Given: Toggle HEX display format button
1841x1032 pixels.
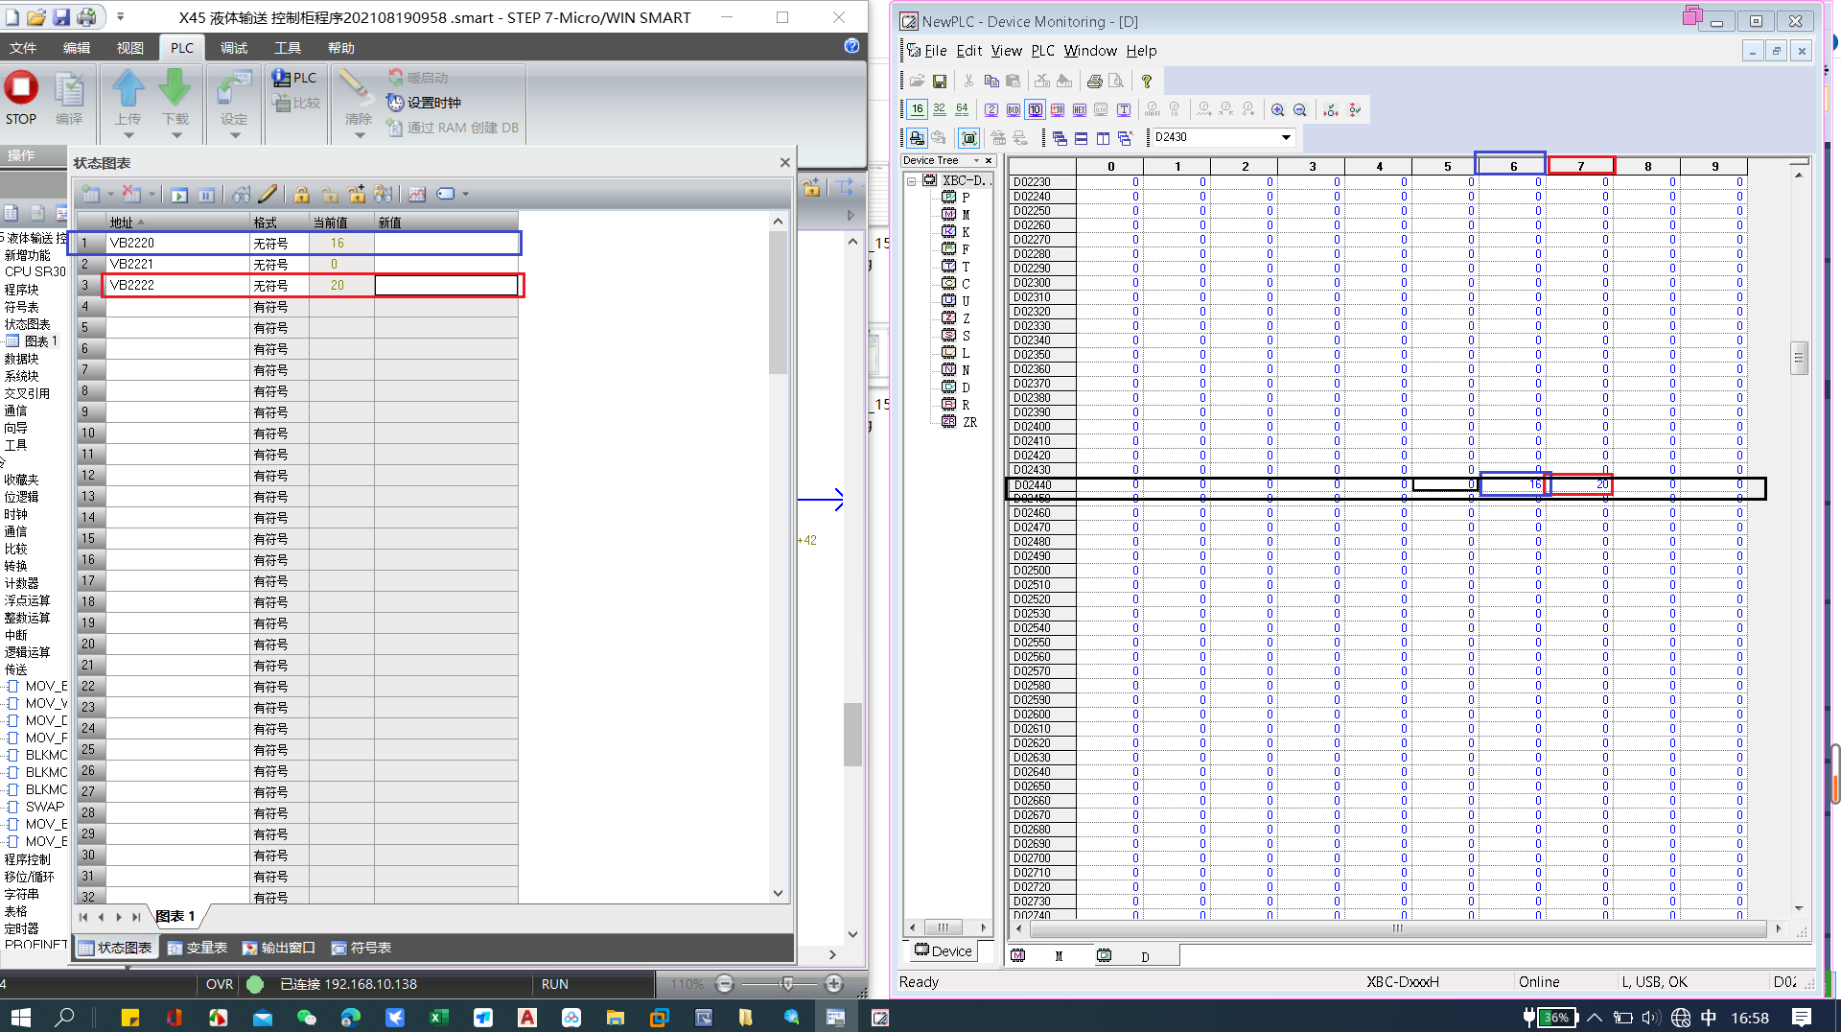Looking at the screenshot, I should tap(1080, 110).
